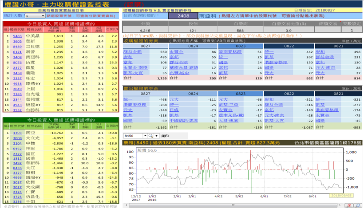The image size is (364, 208).
Task: Open stock code 2324 仁寶 link
Action: click(17, 192)
